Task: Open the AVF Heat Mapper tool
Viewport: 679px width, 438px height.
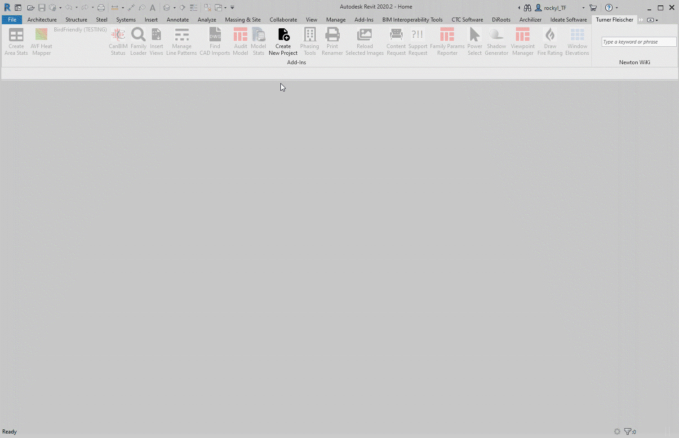Action: (41, 42)
